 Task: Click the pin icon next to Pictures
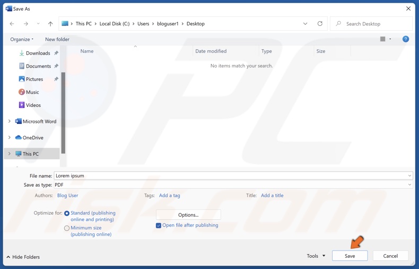tap(56, 79)
